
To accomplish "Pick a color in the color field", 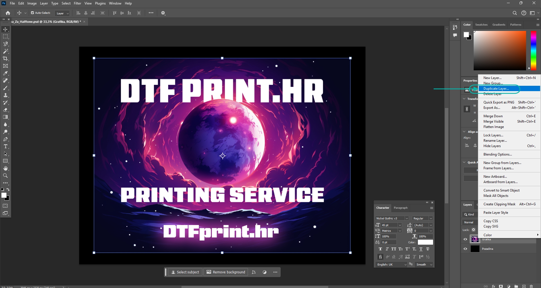I will 500,50.
